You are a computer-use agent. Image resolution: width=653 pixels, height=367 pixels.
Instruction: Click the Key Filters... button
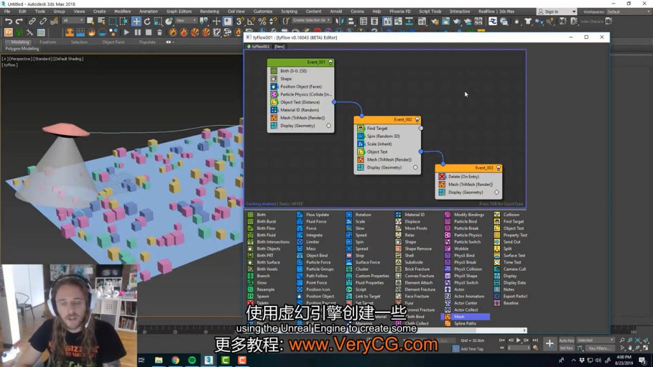(599, 349)
